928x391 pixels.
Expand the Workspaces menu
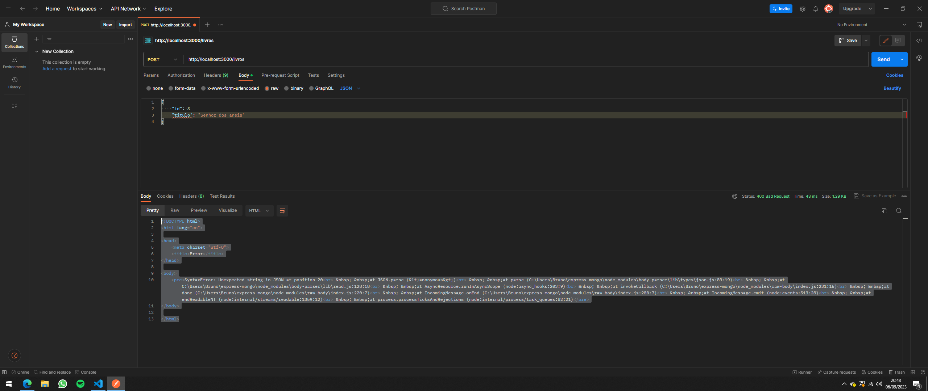pyautogui.click(x=84, y=9)
